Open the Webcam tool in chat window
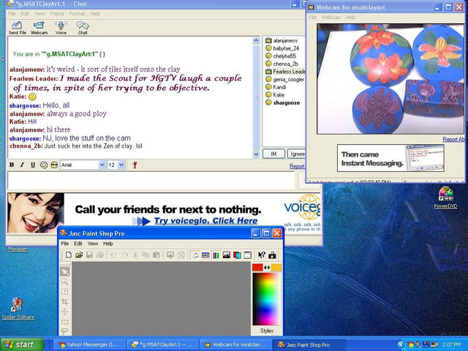 (39, 28)
